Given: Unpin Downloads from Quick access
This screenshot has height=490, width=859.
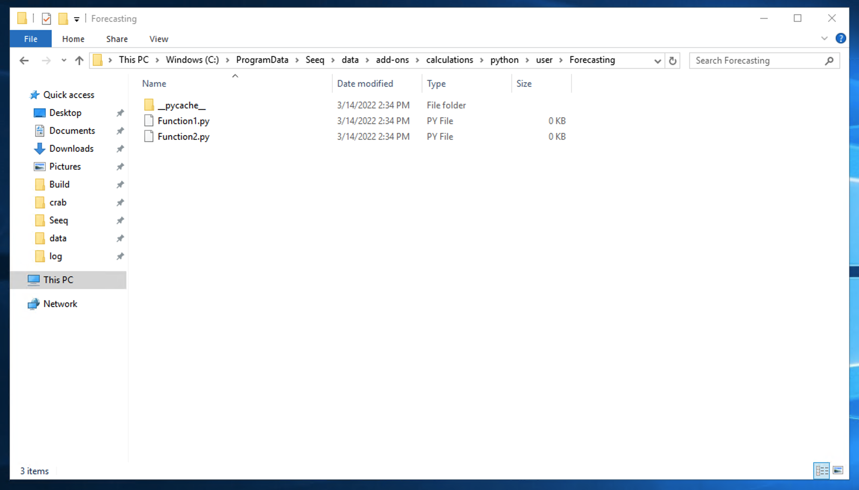Looking at the screenshot, I should coord(120,149).
